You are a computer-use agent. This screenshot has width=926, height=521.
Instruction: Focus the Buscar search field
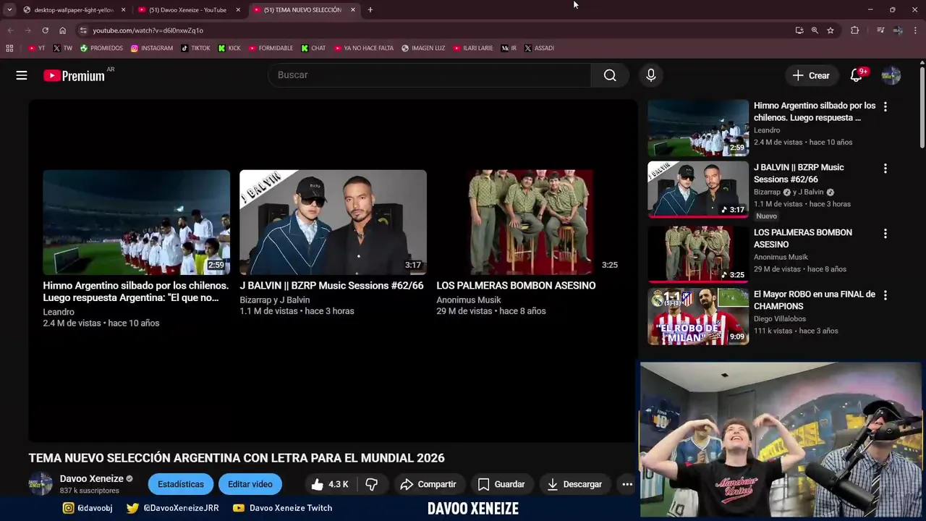(430, 75)
